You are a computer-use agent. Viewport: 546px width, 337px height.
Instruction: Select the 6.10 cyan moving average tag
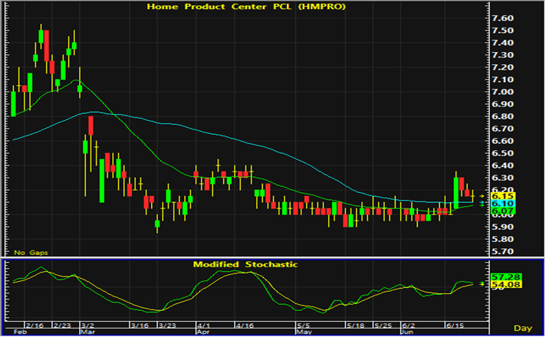[x=503, y=204]
